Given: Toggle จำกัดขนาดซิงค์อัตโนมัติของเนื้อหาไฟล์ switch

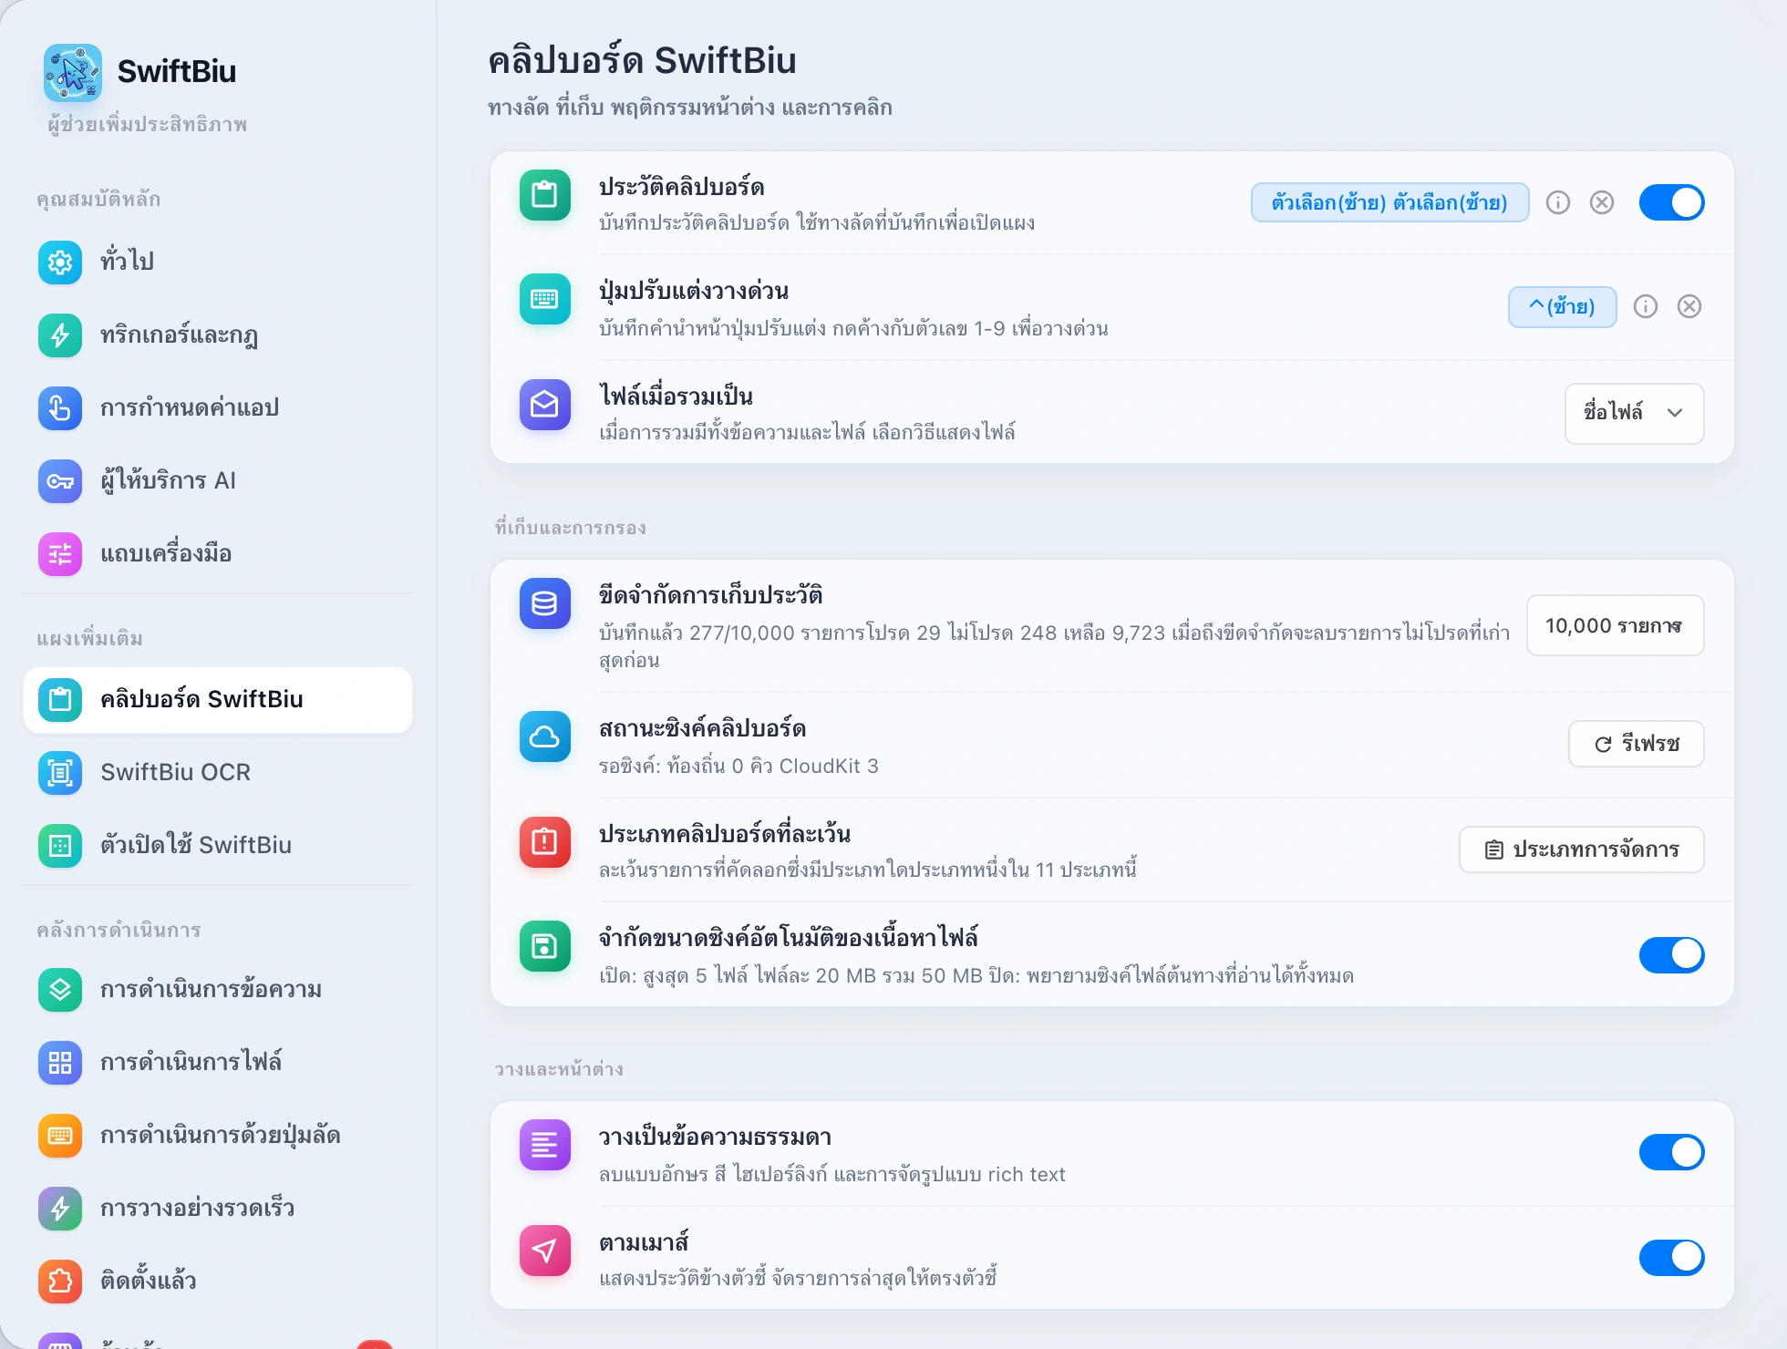Looking at the screenshot, I should click(x=1671, y=954).
